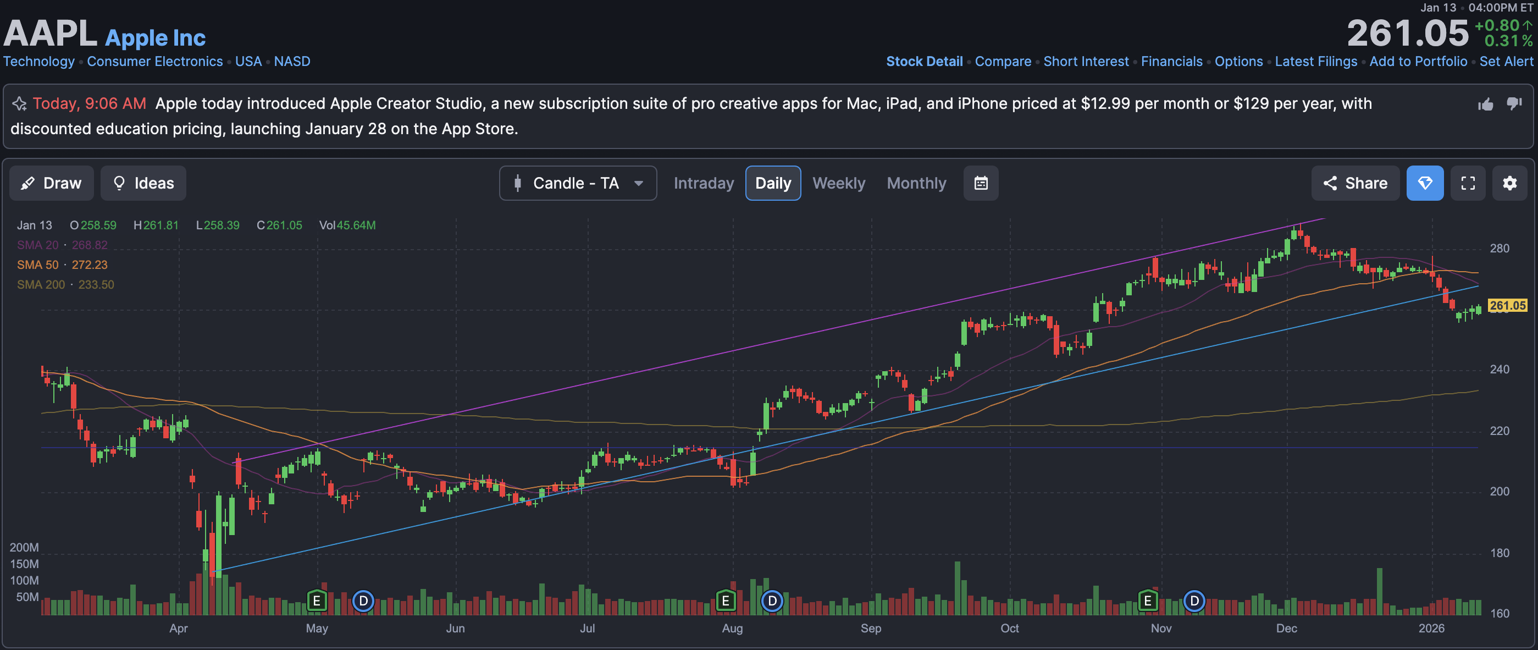
Task: Click the Set Alert link
Action: pyautogui.click(x=1506, y=61)
